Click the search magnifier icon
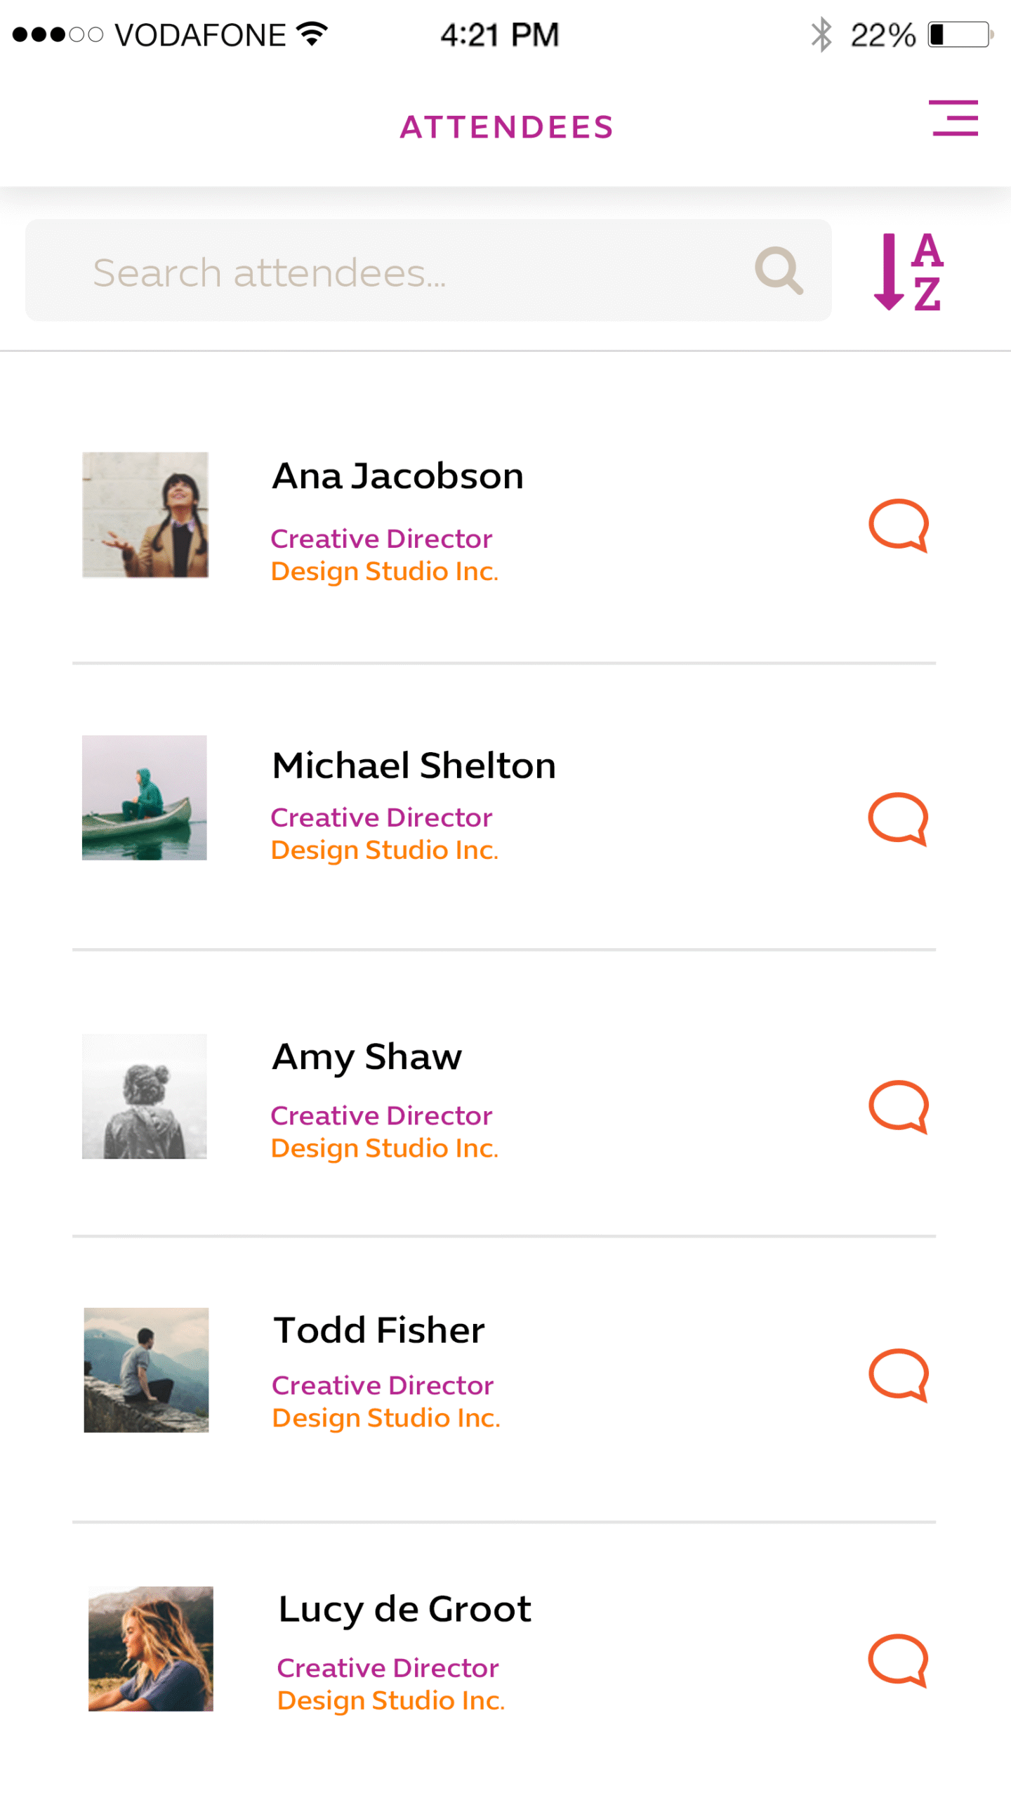Image resolution: width=1011 pixels, height=1798 pixels. [x=778, y=270]
